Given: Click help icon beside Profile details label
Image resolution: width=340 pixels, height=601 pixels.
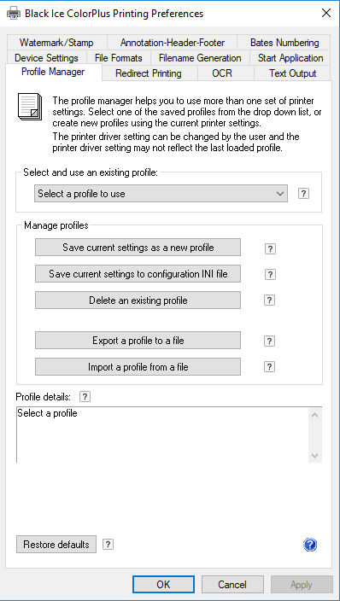Looking at the screenshot, I should [85, 397].
